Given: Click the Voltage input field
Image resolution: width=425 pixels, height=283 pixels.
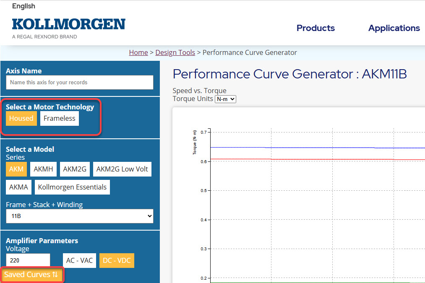Looking at the screenshot, I should 28,260.
